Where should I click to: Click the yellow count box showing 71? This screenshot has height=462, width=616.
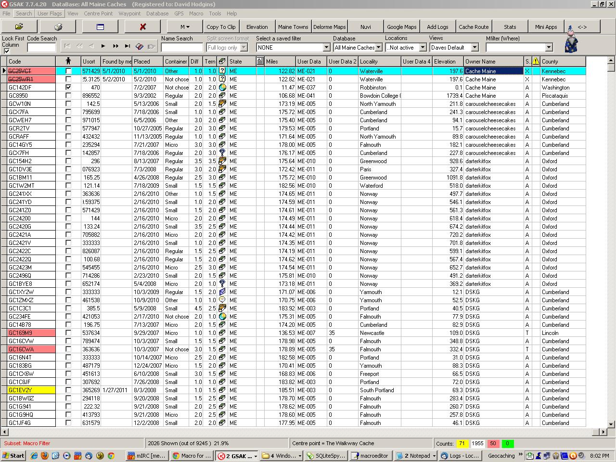pos(462,444)
